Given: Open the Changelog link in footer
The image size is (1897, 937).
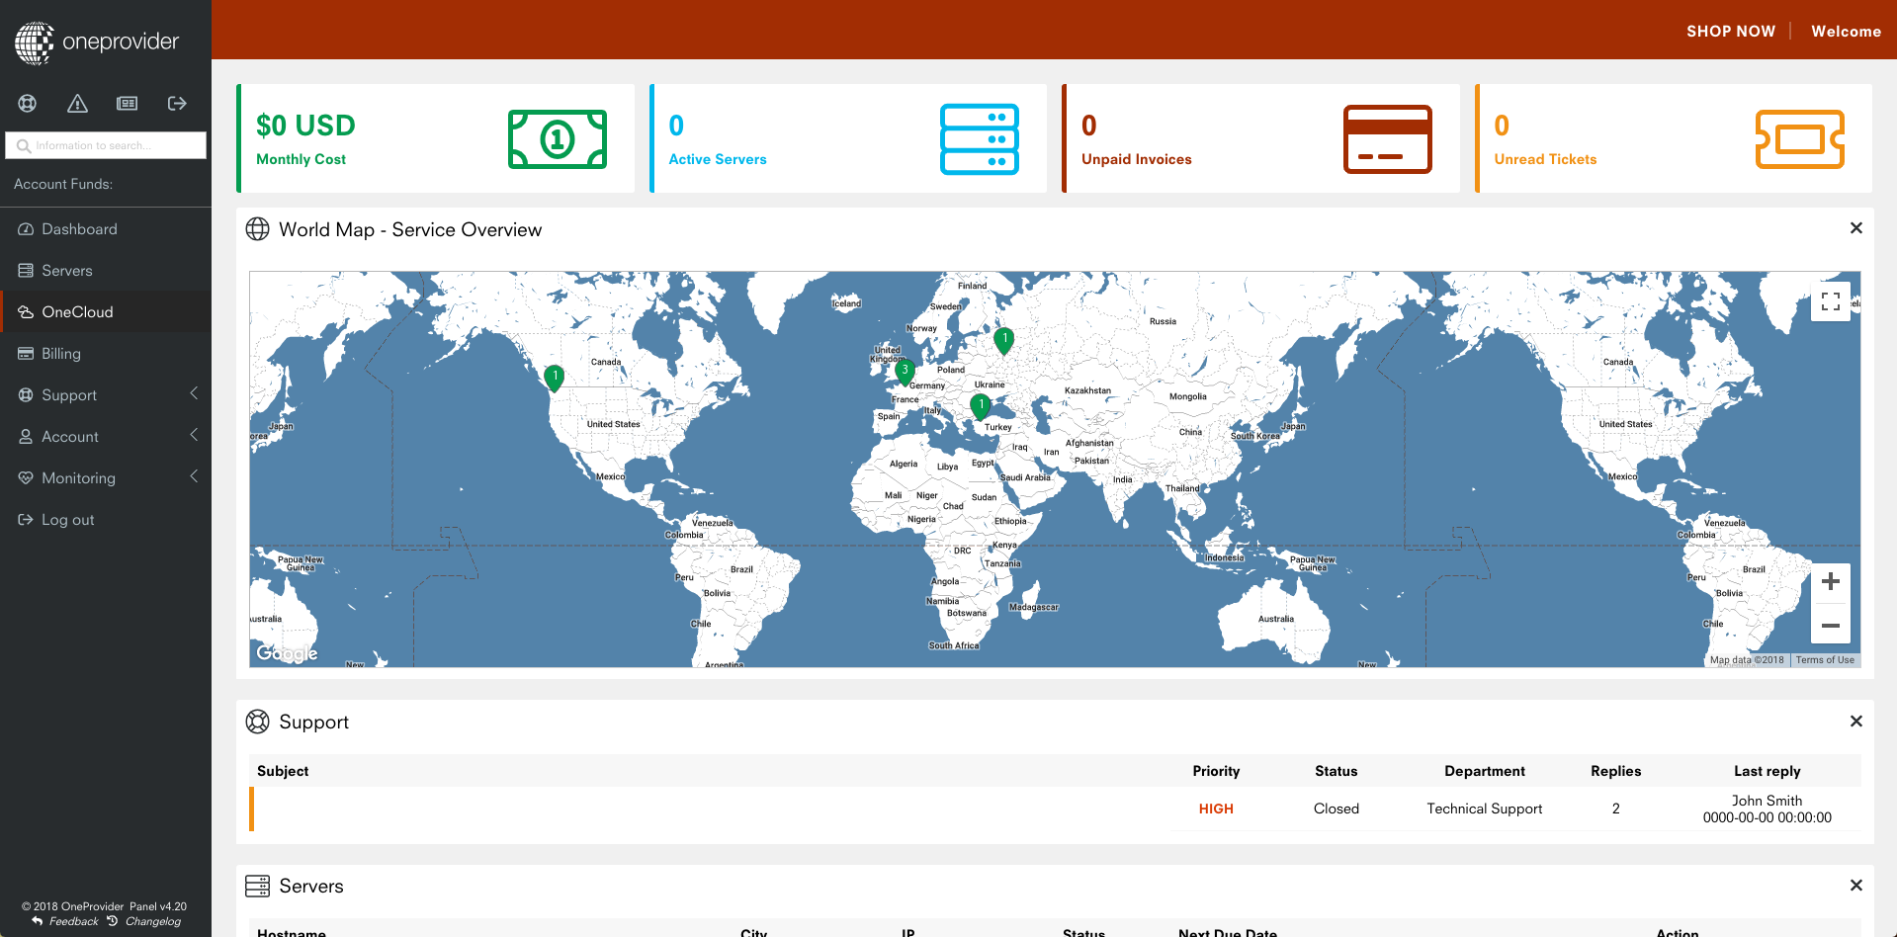Looking at the screenshot, I should click(152, 921).
